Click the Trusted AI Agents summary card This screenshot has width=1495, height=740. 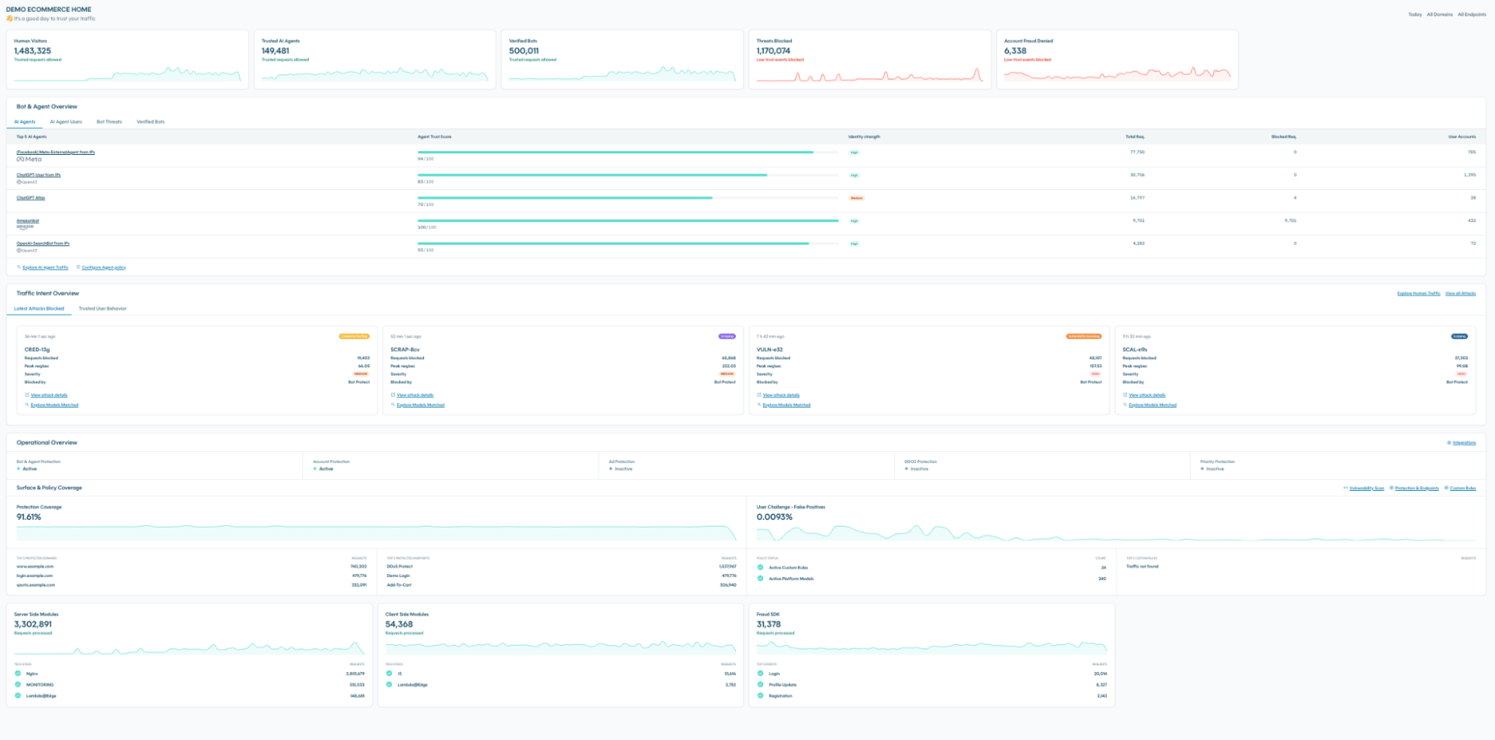point(375,59)
